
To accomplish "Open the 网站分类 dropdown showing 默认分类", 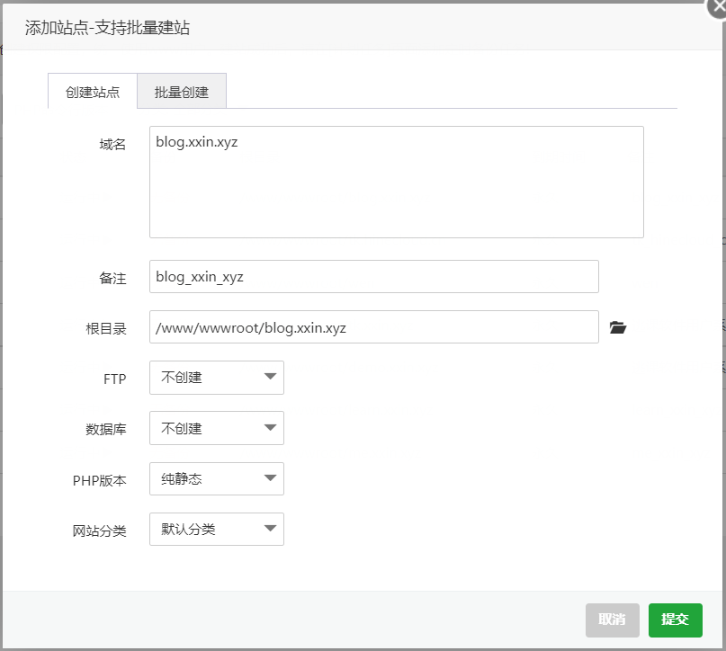I will 216,530.
